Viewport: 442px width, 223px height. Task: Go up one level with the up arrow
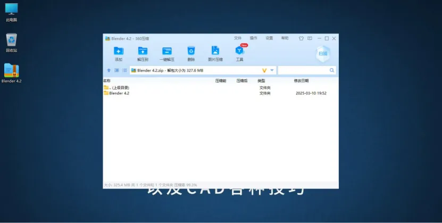click(109, 70)
